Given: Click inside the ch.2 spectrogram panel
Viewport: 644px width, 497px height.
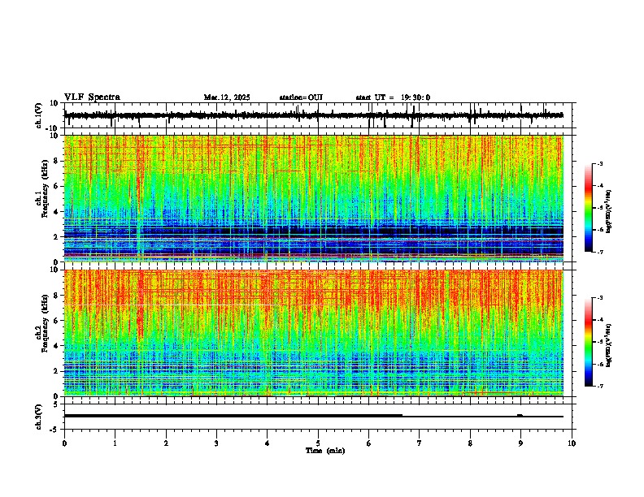Looking at the screenshot, I should (x=314, y=333).
